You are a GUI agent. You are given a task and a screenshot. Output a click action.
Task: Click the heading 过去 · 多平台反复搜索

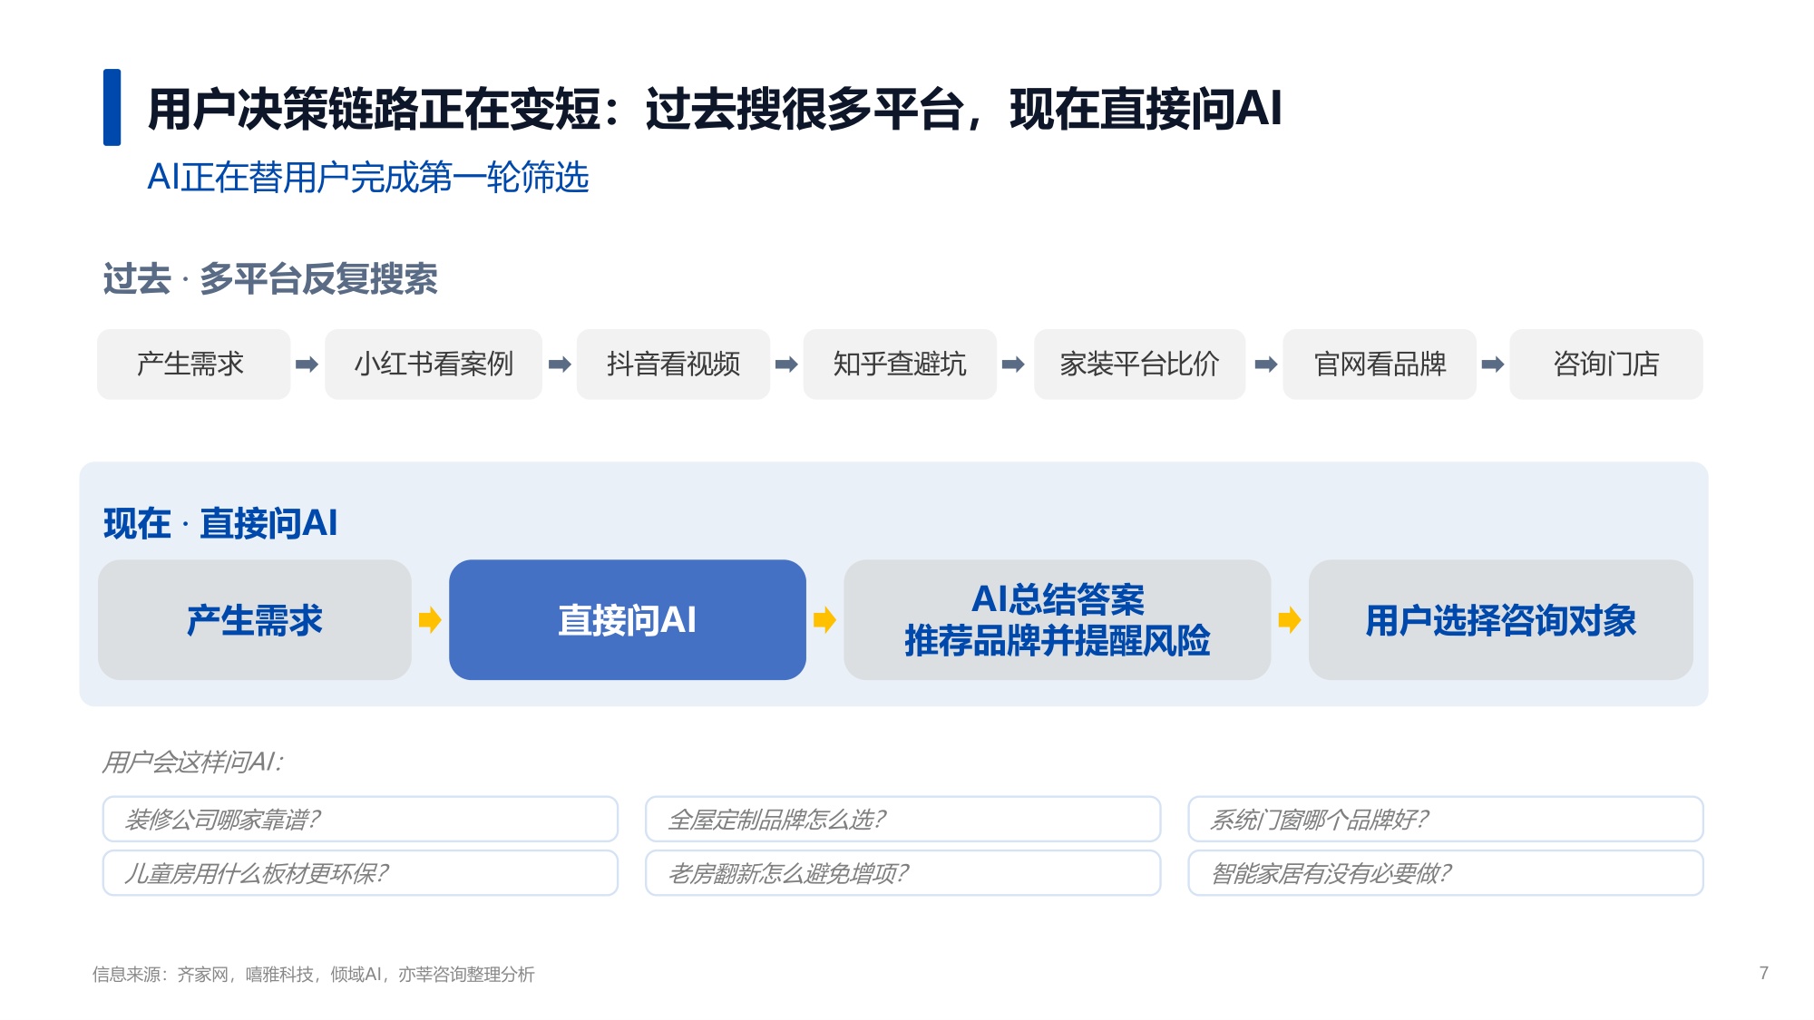click(270, 279)
